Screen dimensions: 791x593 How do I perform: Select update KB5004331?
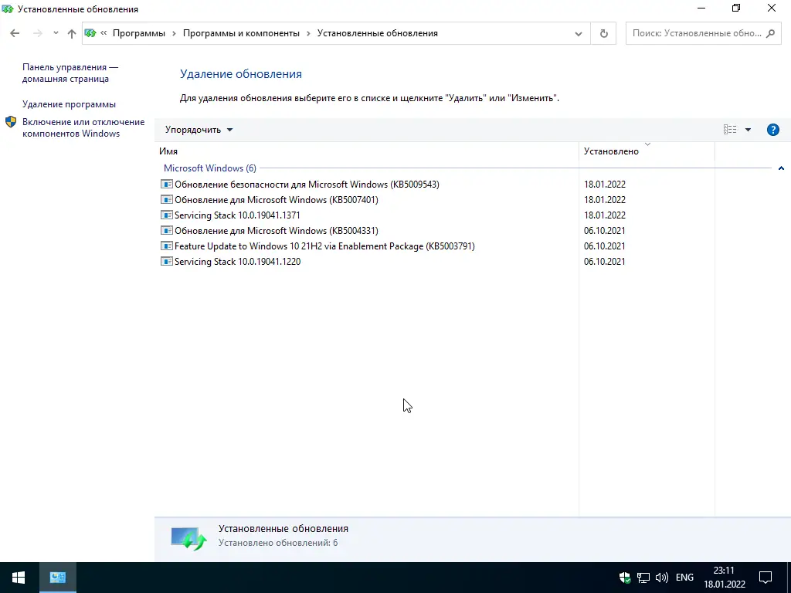tap(277, 231)
